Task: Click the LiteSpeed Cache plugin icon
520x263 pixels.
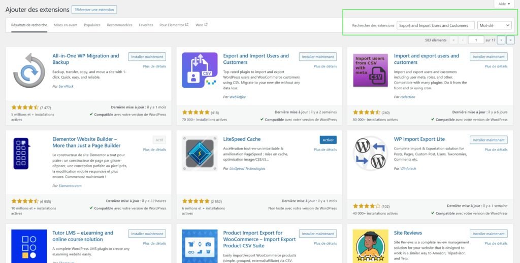Action: pos(200,154)
